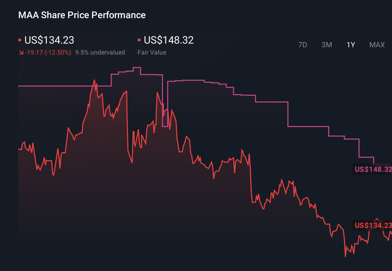Click the US$148.32 fair value header value
The image size is (392, 271).
pos(169,40)
